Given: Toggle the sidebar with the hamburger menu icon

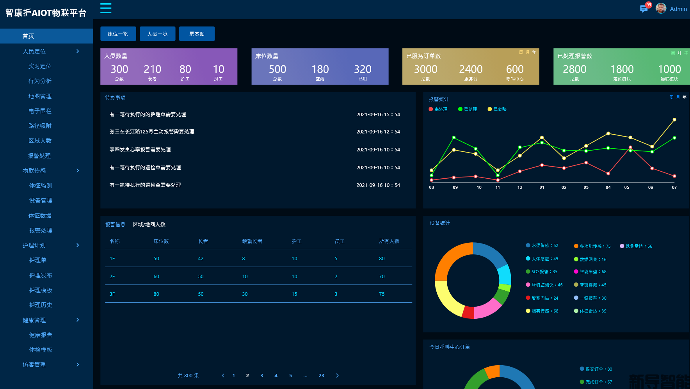Looking at the screenshot, I should click(106, 8).
